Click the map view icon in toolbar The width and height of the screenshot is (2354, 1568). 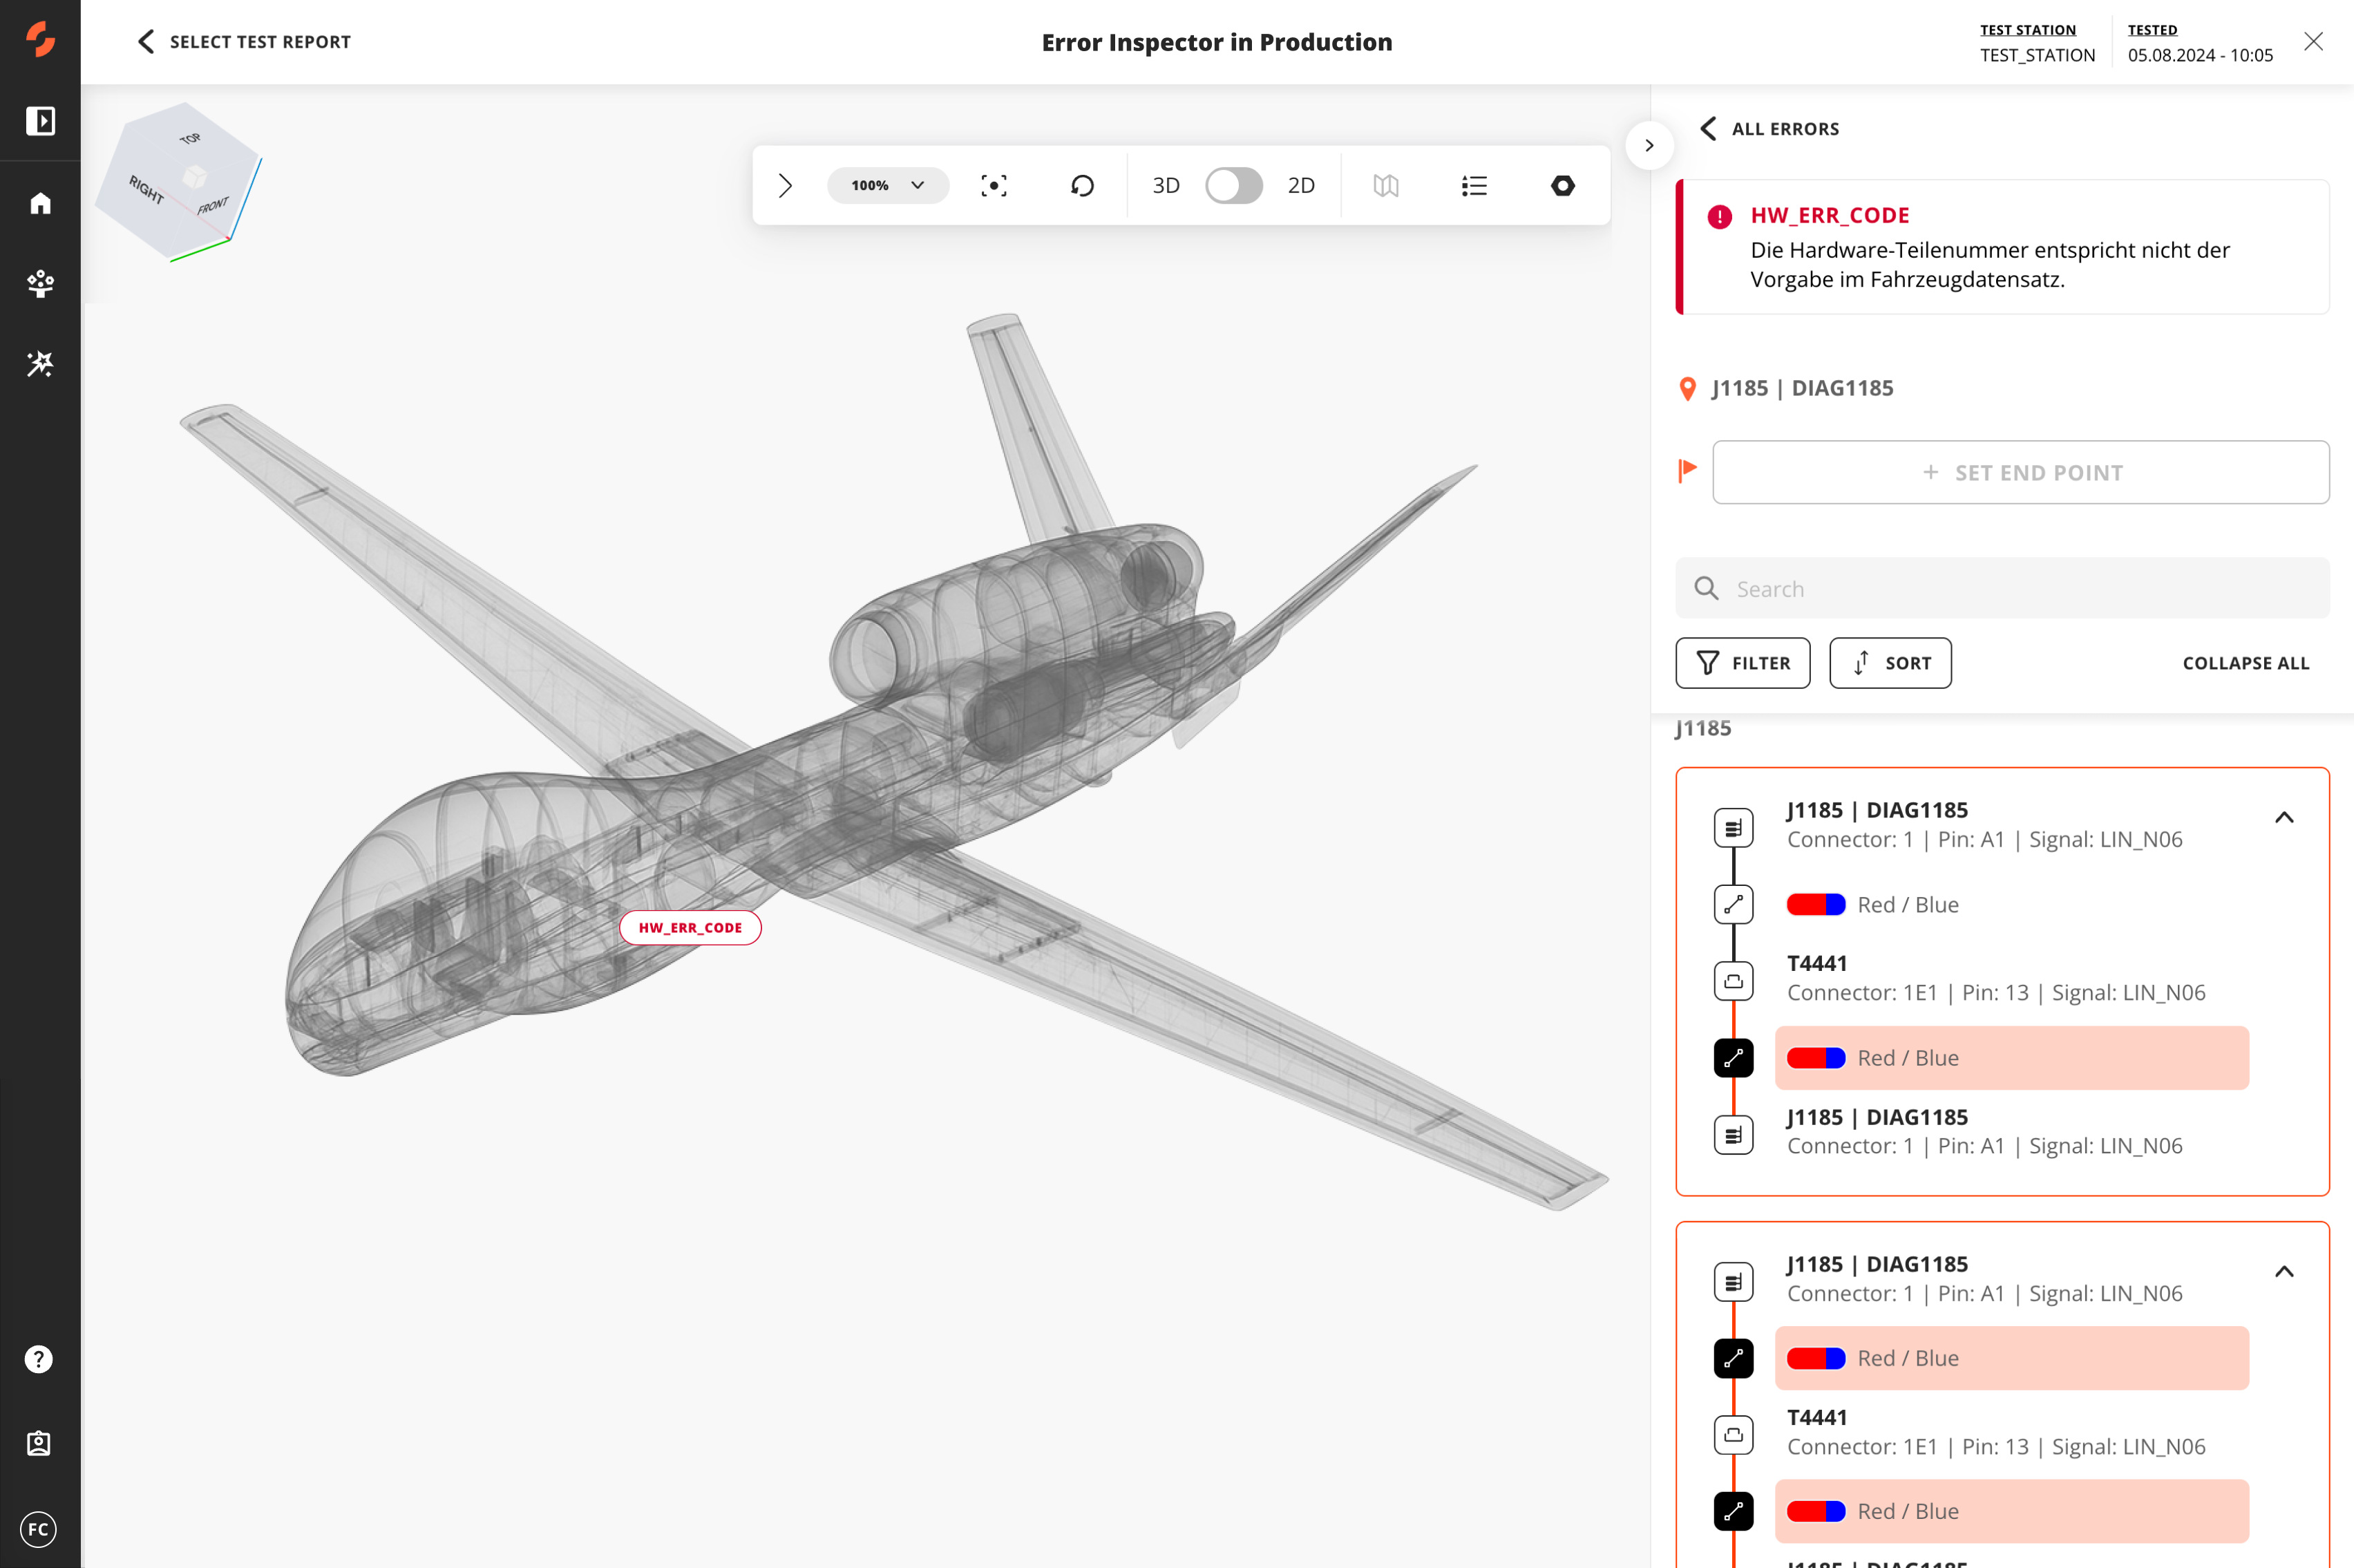click(1385, 186)
